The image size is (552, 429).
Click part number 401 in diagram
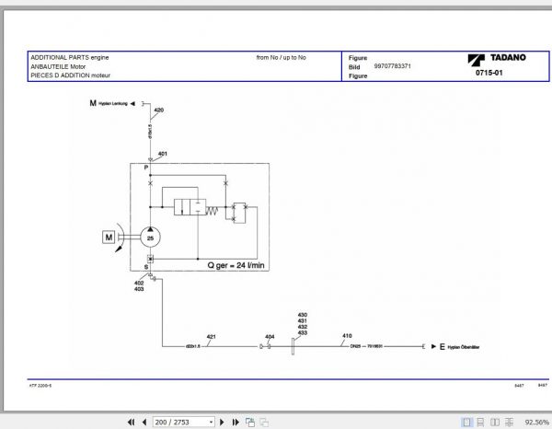tap(162, 154)
